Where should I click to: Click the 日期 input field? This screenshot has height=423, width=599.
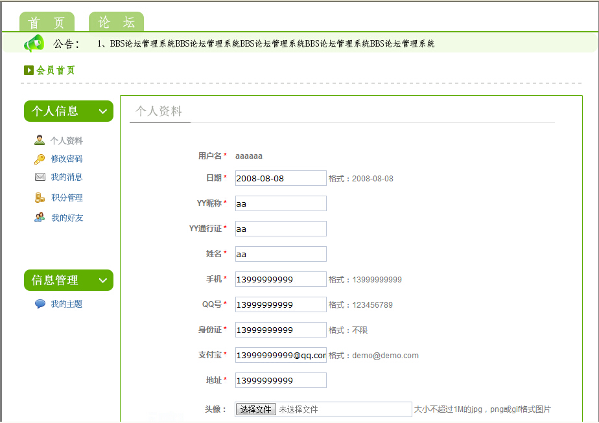[x=280, y=178]
